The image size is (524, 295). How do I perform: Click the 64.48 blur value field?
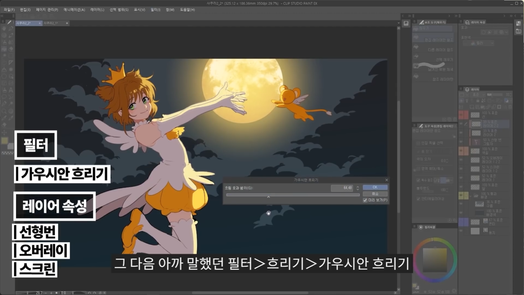click(x=342, y=188)
